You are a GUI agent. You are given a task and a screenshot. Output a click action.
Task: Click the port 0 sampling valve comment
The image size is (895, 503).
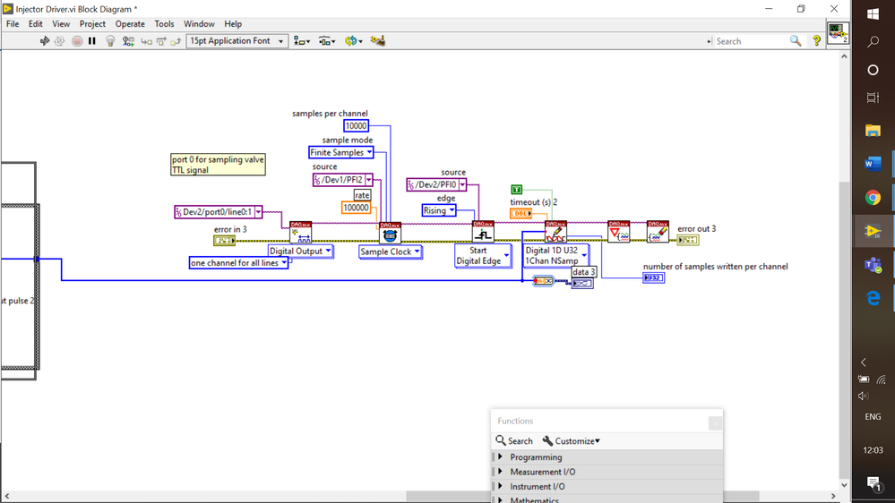point(218,165)
